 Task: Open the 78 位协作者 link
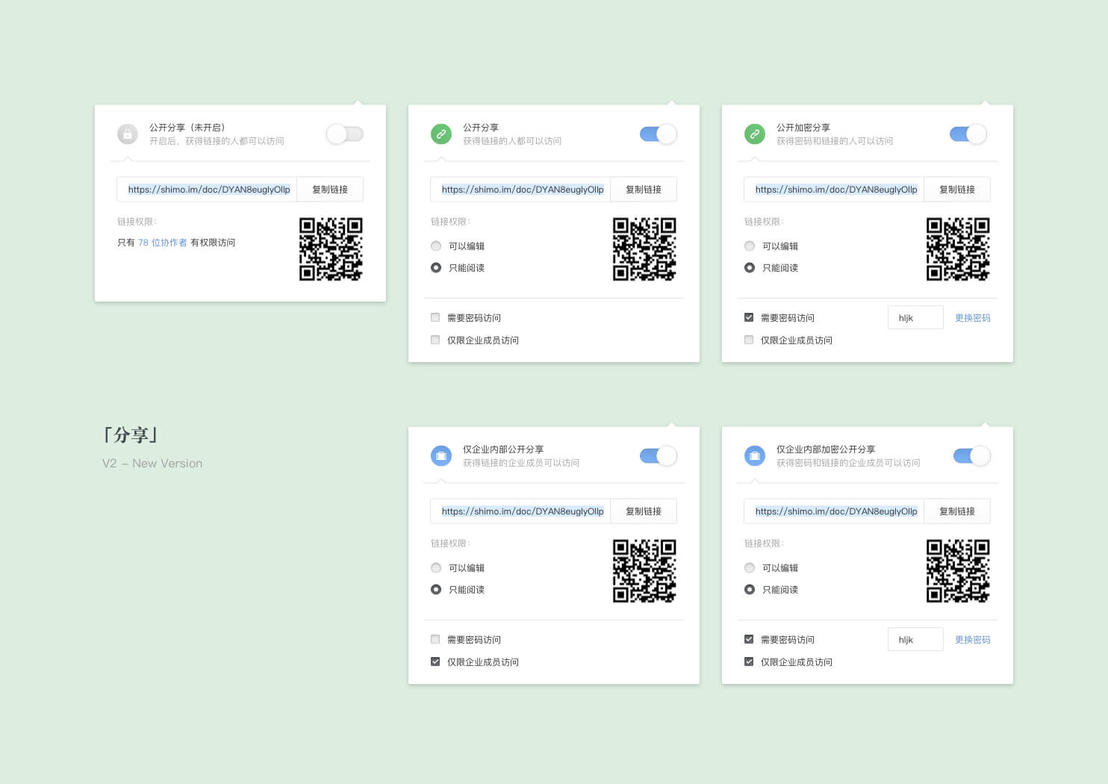point(162,243)
